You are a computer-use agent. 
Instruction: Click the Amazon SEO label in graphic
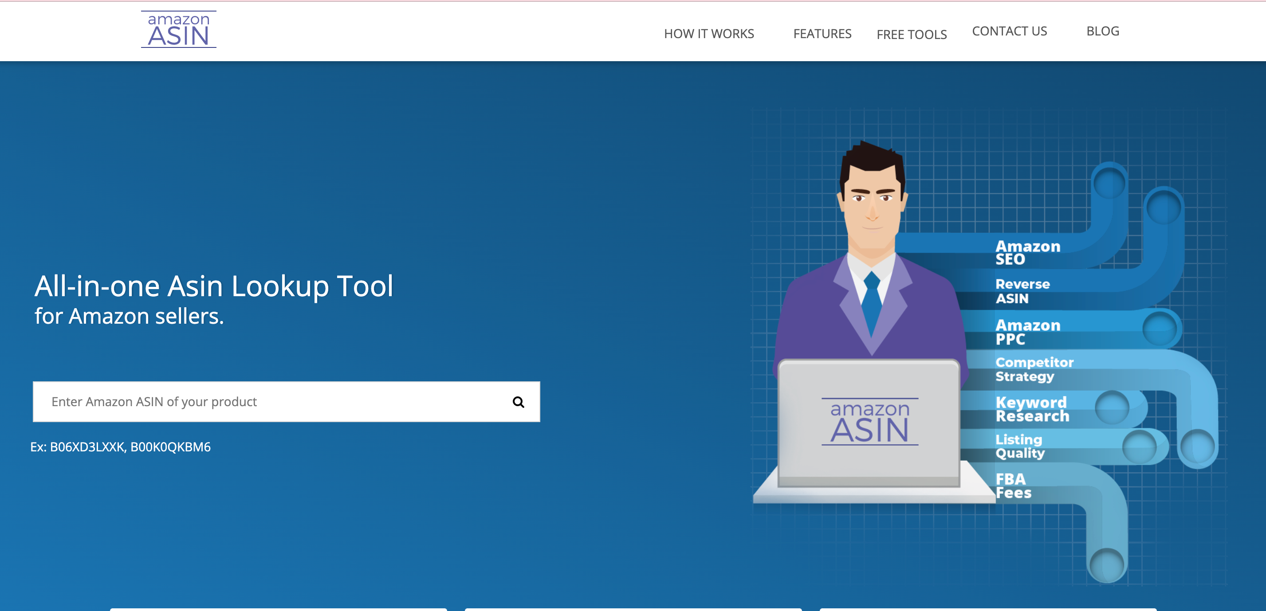pyautogui.click(x=1027, y=252)
